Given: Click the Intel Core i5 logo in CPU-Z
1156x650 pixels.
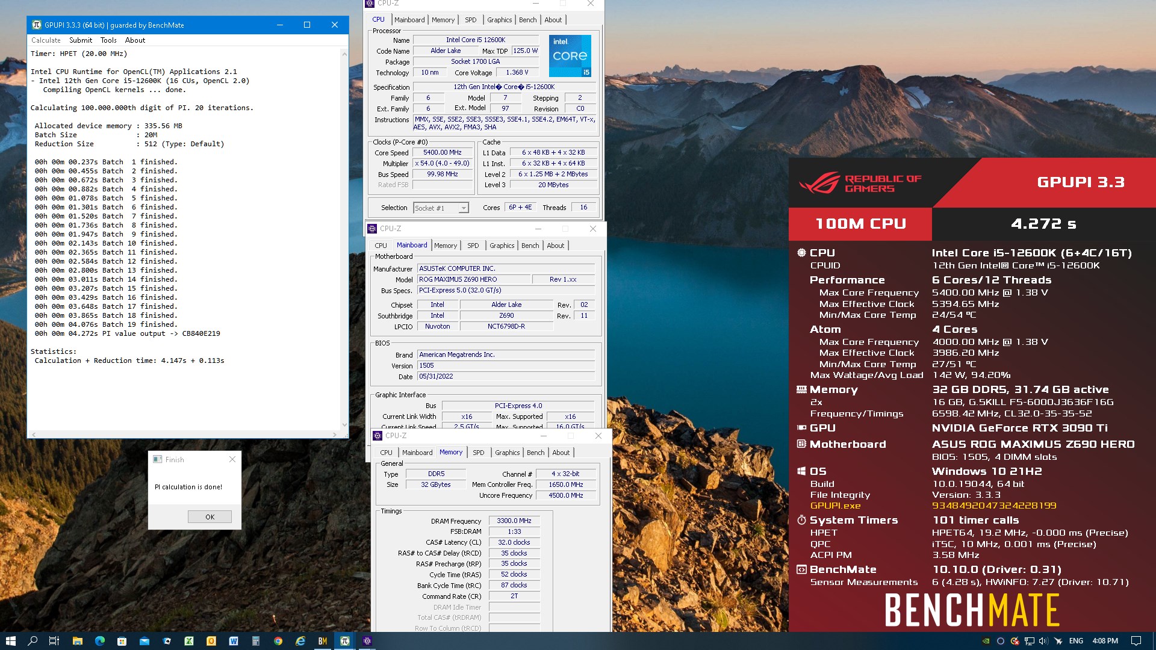Looking at the screenshot, I should pos(570,56).
